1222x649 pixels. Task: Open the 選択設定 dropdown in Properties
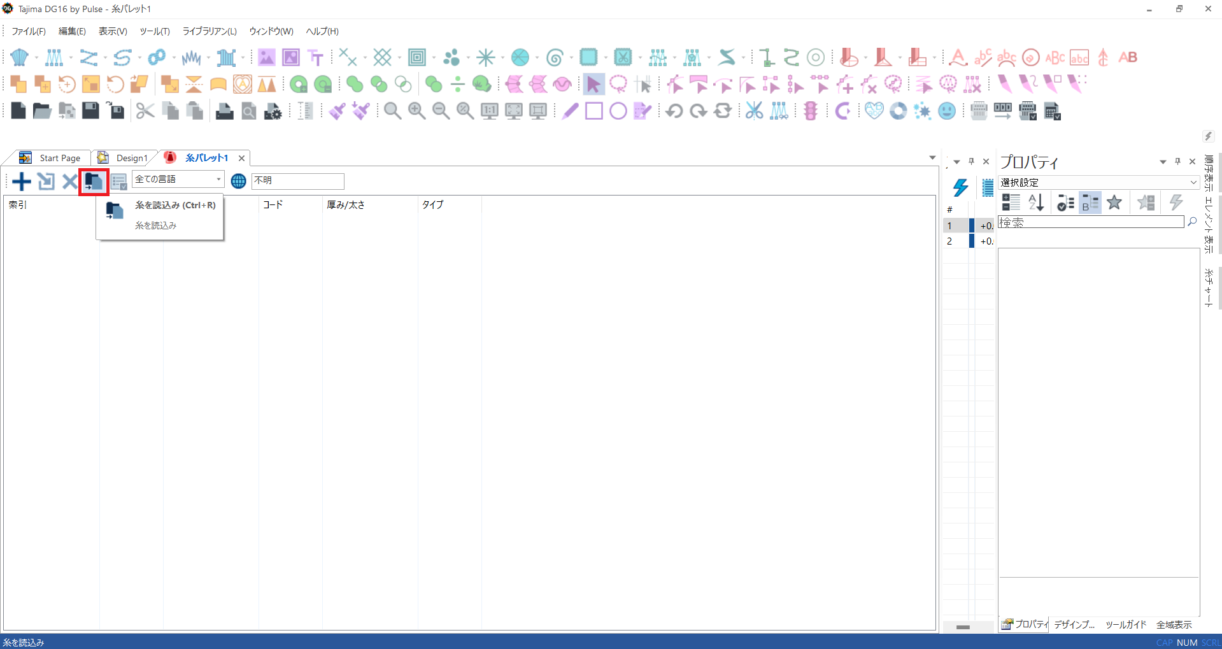tap(1098, 182)
